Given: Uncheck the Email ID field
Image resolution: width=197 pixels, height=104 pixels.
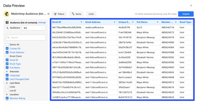Looking at the screenshot, I should pos(7,60).
